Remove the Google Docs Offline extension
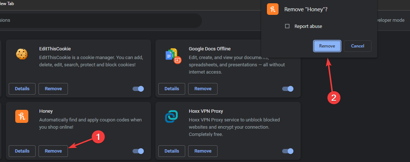This screenshot has height=162, width=410. point(203,89)
